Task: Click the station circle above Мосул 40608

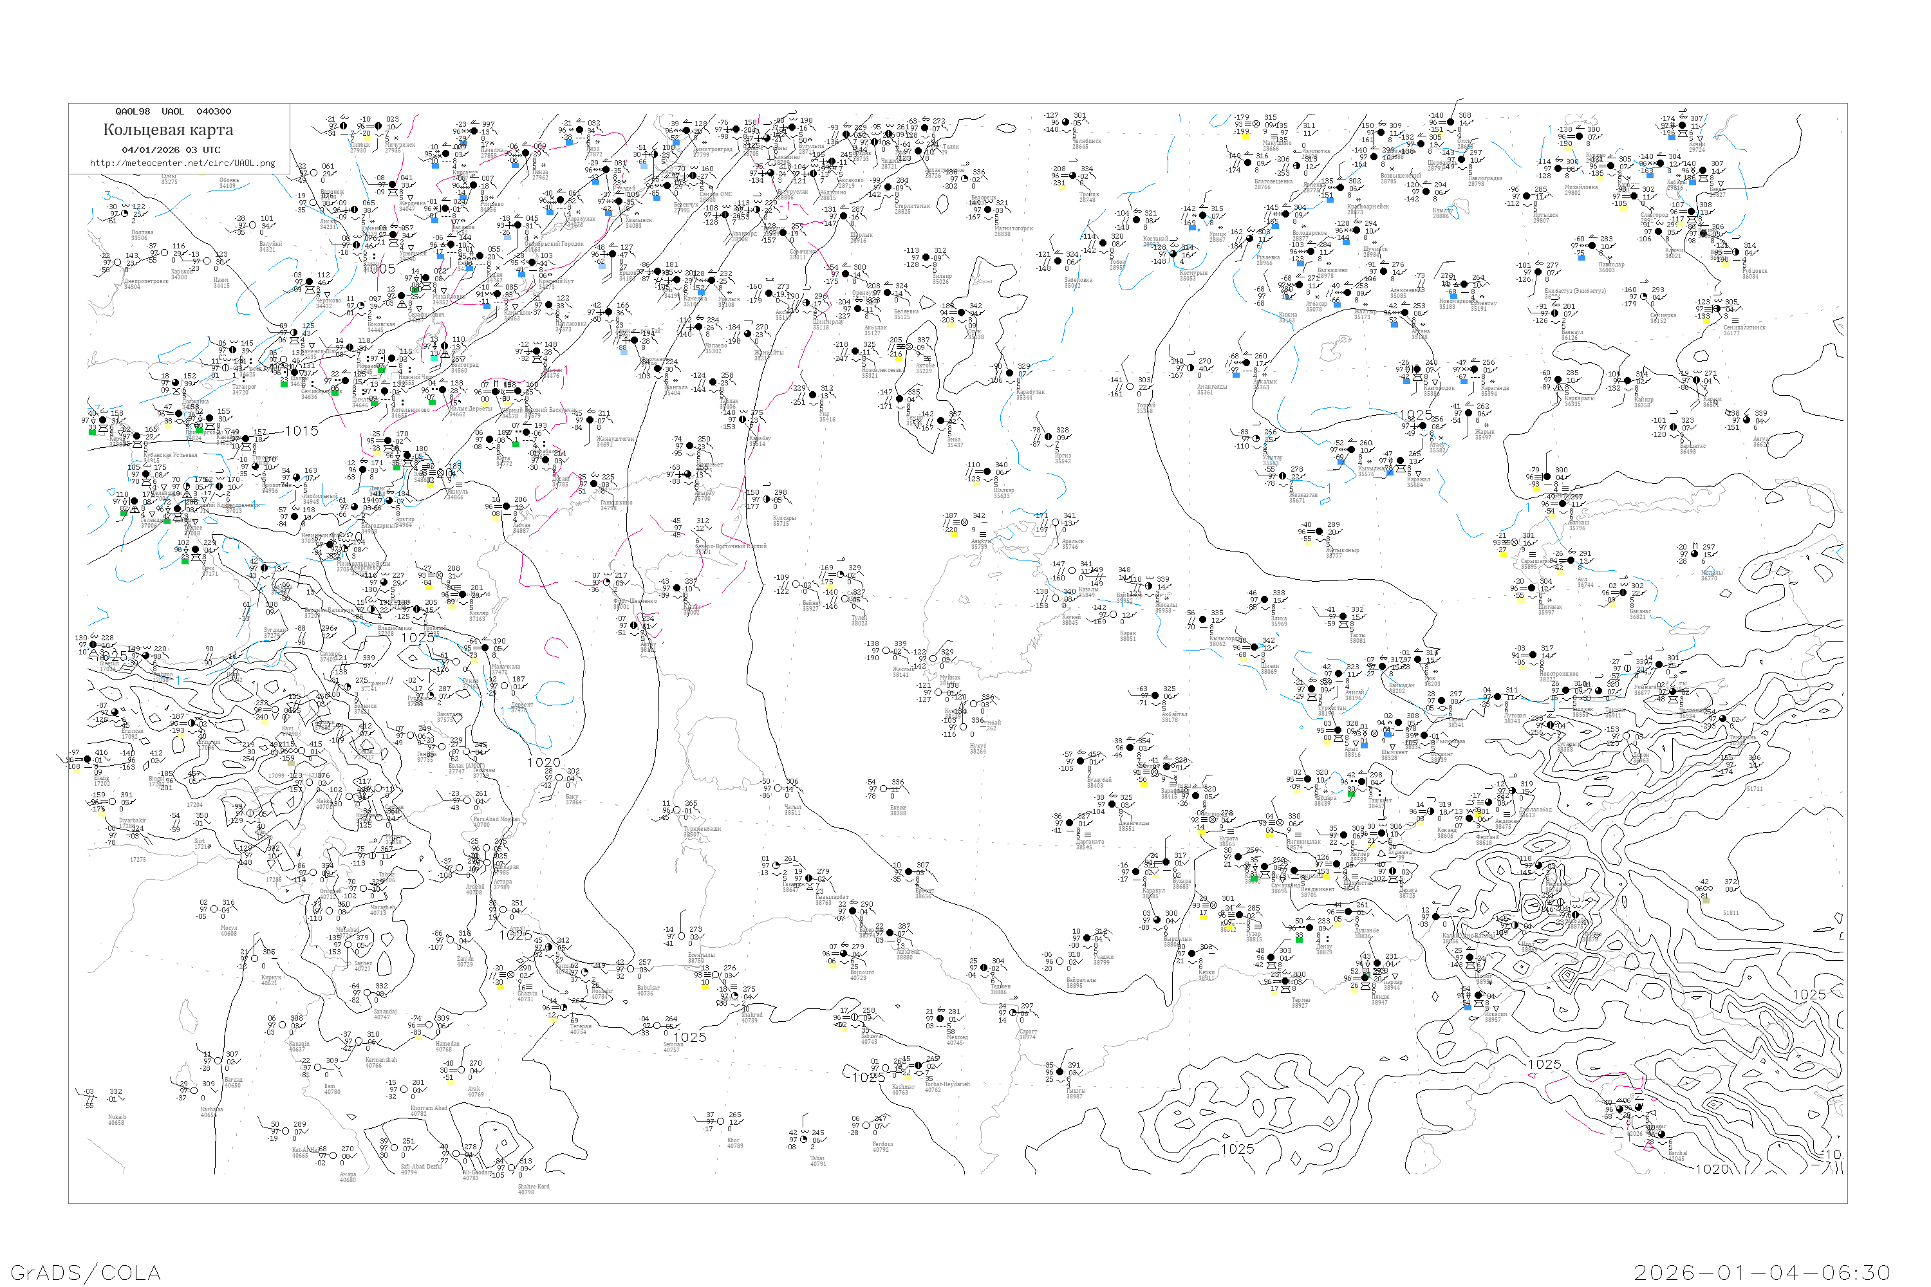Action: pyautogui.click(x=216, y=909)
